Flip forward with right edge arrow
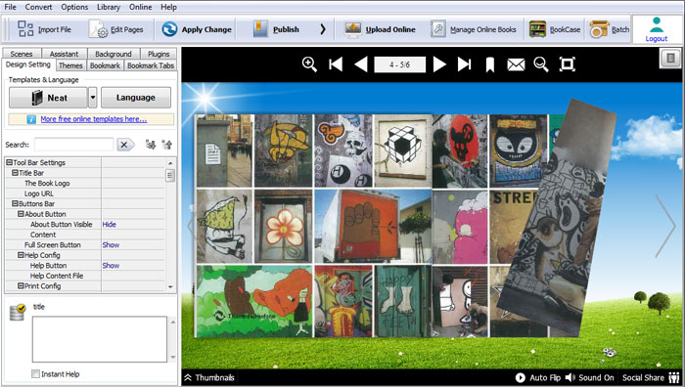Screen dimensions: 685x387 664,226
